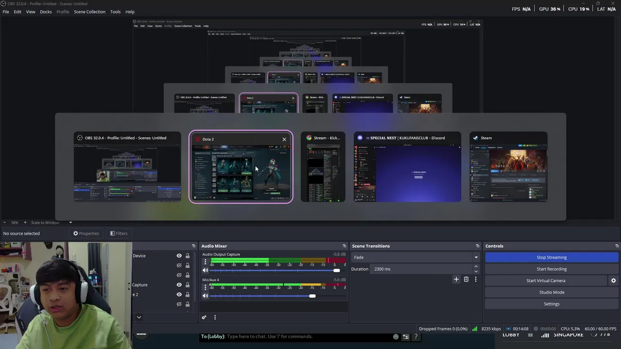Open the Fade transition dropdown

(416, 257)
